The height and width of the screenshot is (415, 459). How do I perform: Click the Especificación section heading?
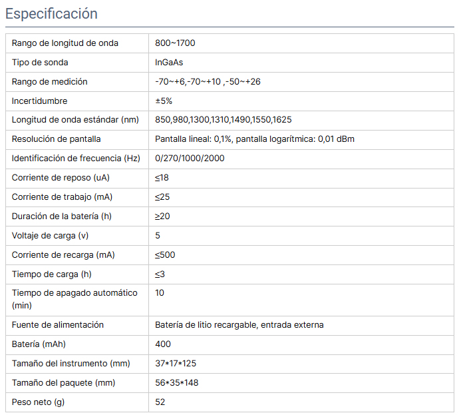[51, 14]
